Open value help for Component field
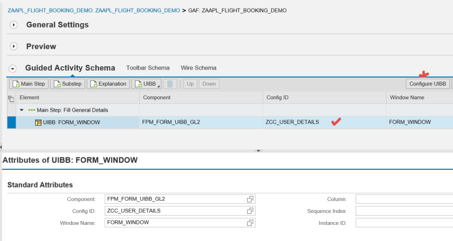 [x=250, y=199]
